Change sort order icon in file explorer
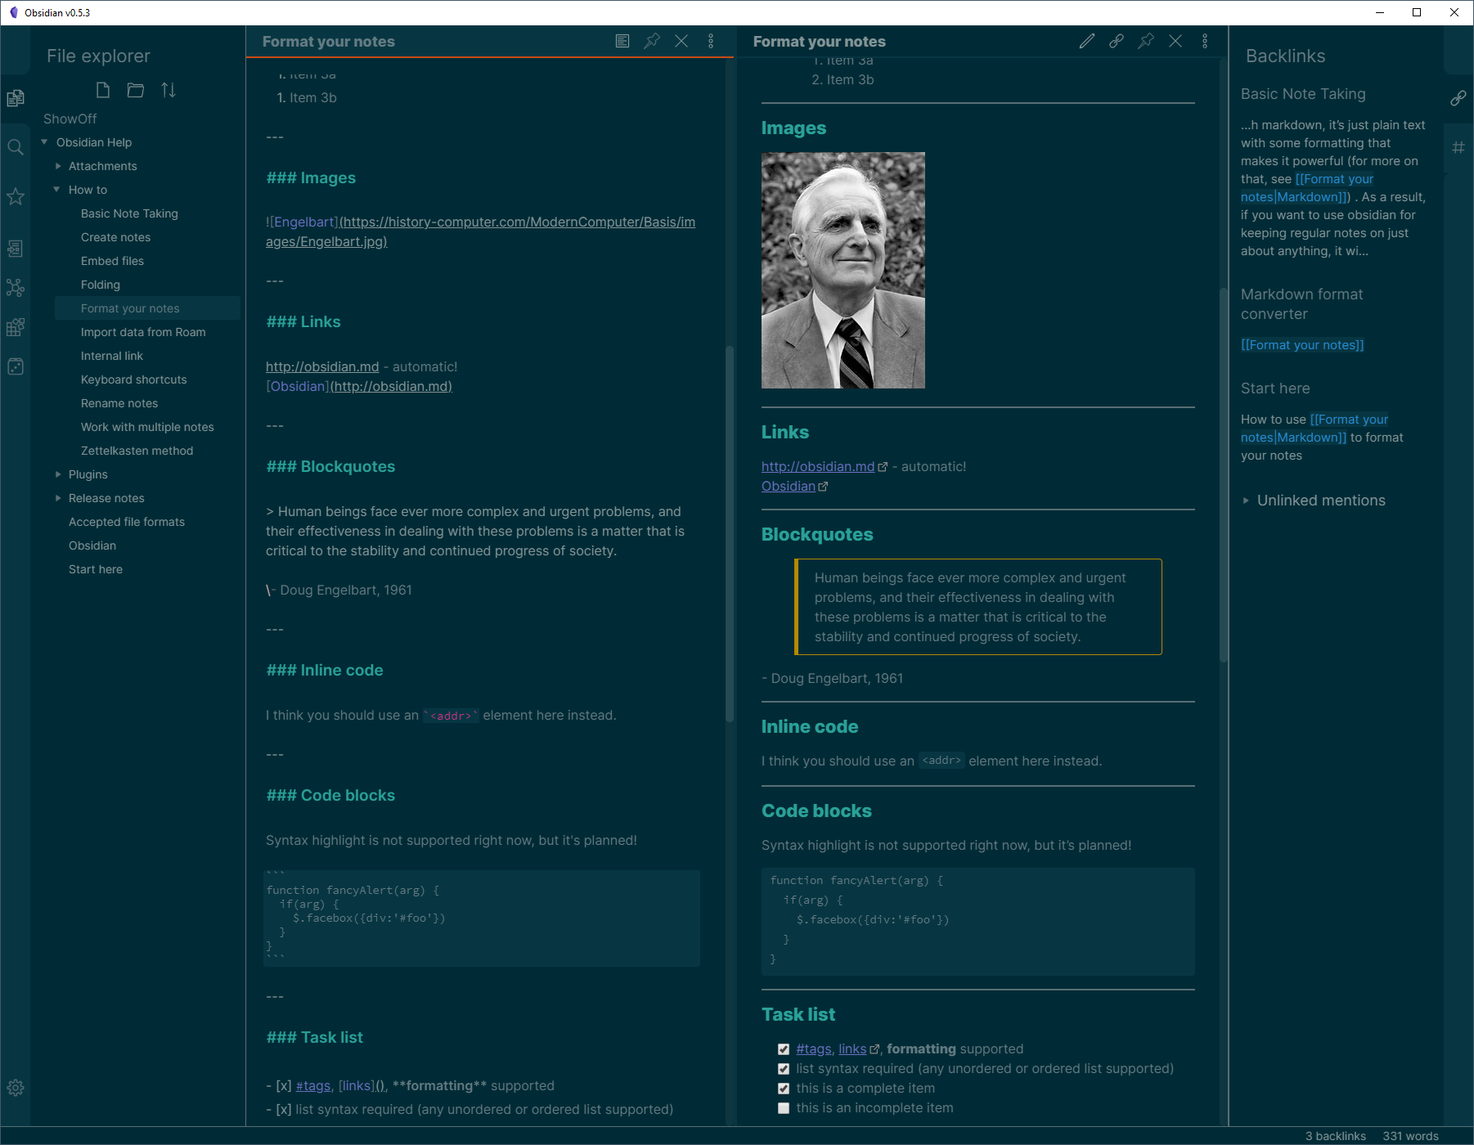Screen dimensions: 1474x1145 pos(169,90)
